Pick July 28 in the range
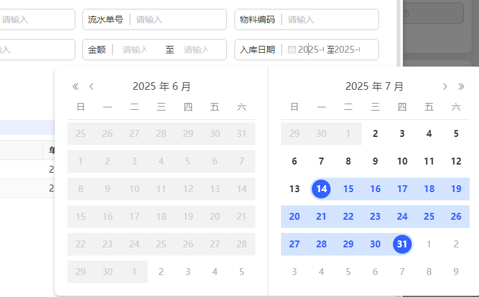 click(321, 244)
